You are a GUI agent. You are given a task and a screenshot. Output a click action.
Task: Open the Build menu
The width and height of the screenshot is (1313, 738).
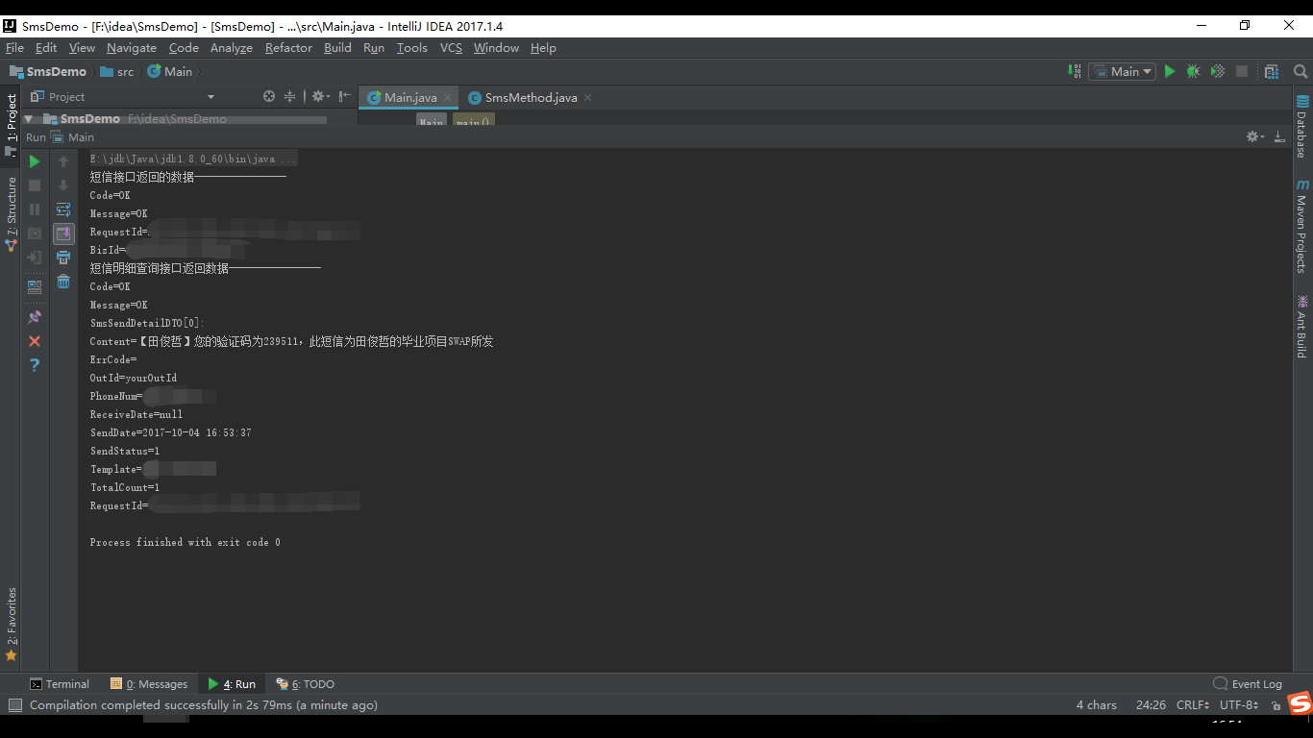[x=337, y=47]
